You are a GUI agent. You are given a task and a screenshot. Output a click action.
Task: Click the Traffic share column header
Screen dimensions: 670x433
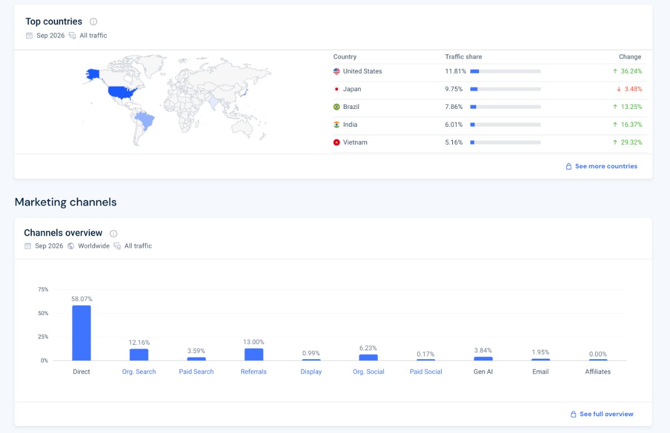(463, 57)
